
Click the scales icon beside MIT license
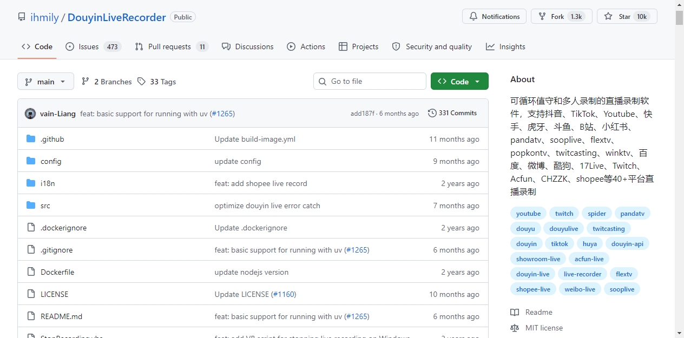pos(515,328)
